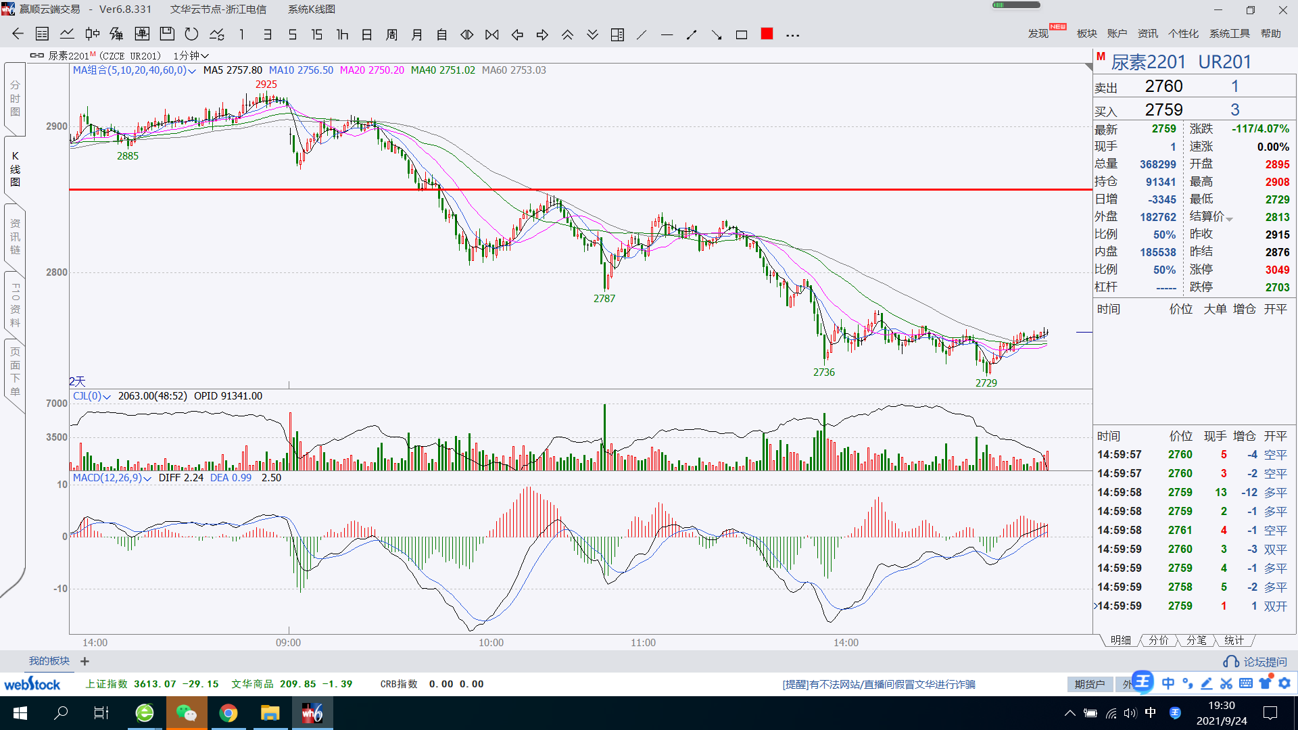Screen dimensions: 1298x730
Task: Expand the MA组合 indicator dropdown
Action: click(x=192, y=71)
